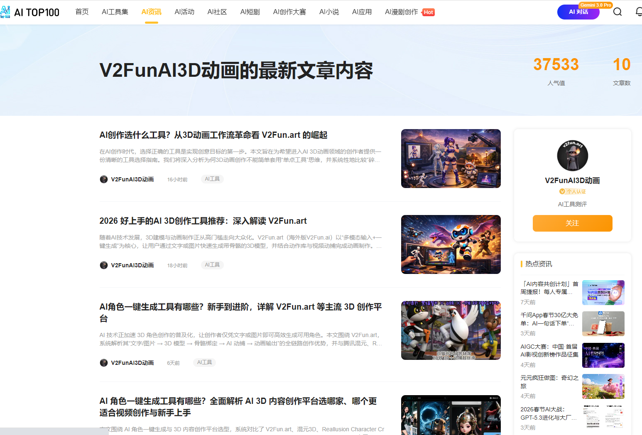Select the AI社区 navigation tab
The image size is (642, 435).
point(217,12)
